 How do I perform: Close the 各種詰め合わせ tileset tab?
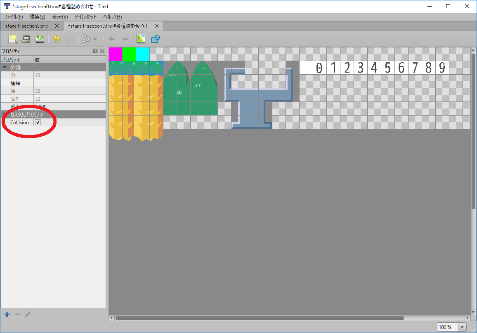[157, 26]
